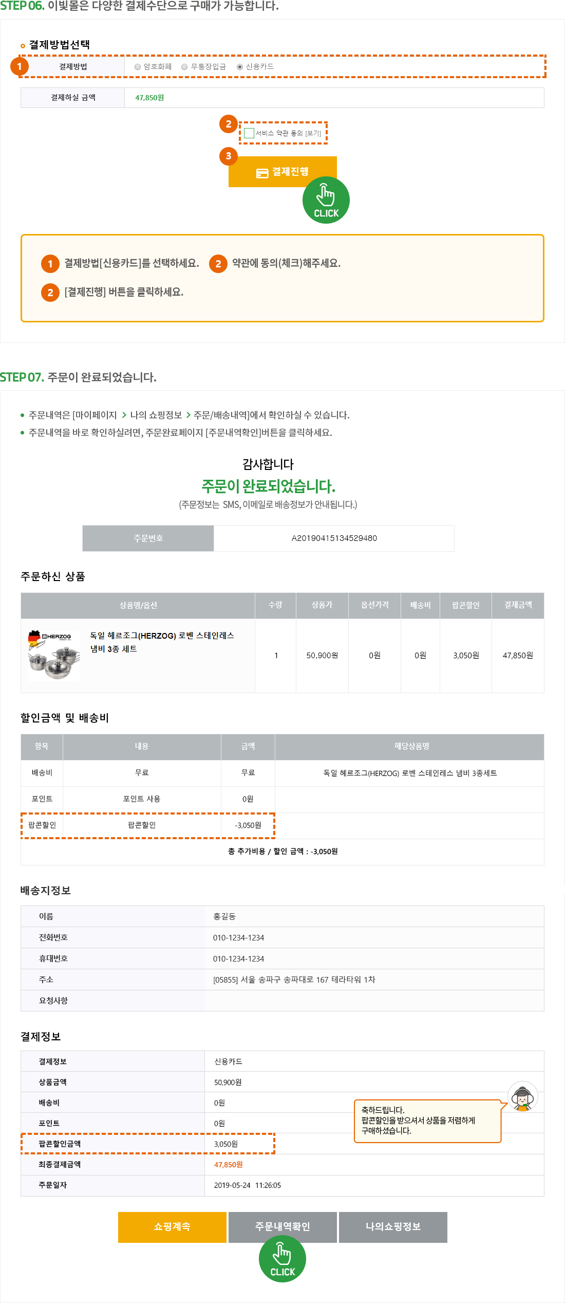This screenshot has height=1303, width=565.
Task: Click the green CLICK hand icon below 주문내역확인
Action: (x=282, y=1259)
